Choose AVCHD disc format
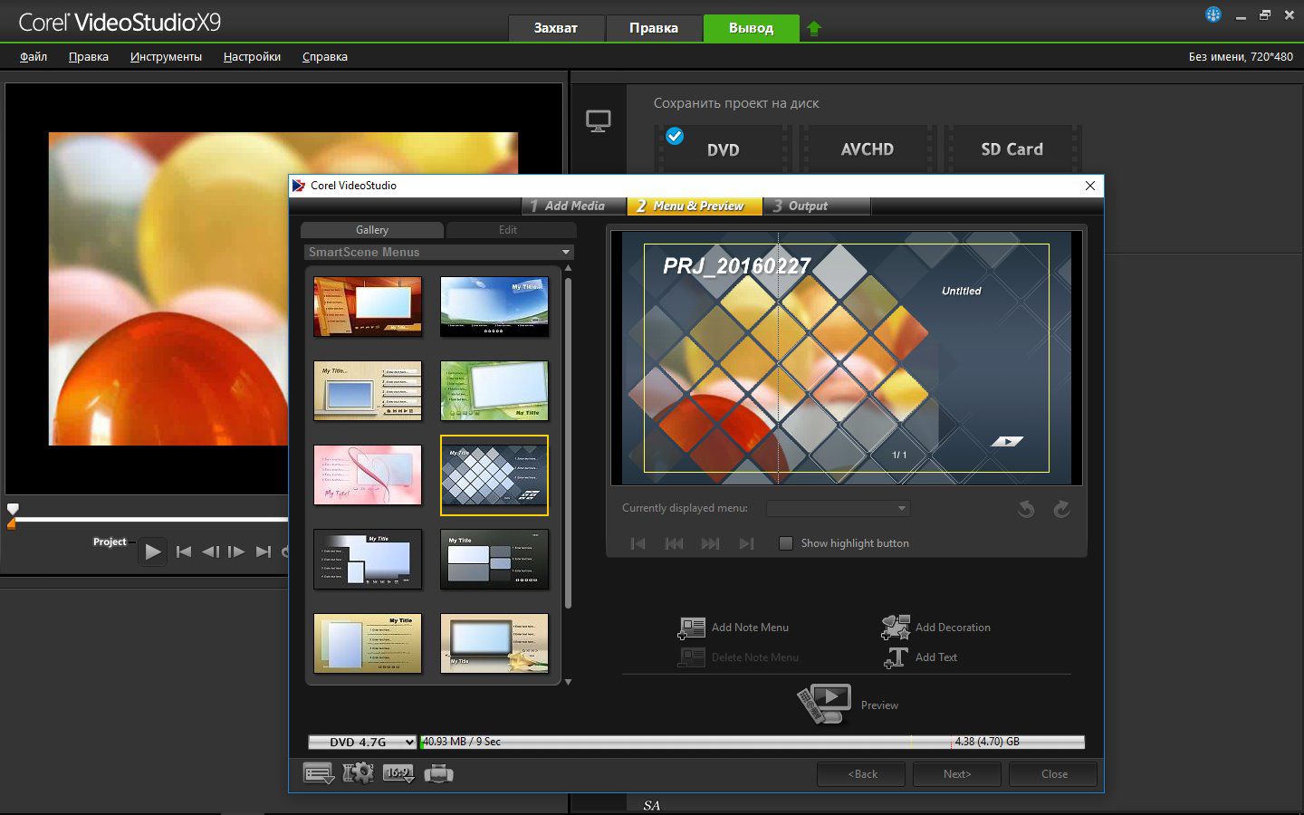This screenshot has width=1304, height=815. coord(867,149)
